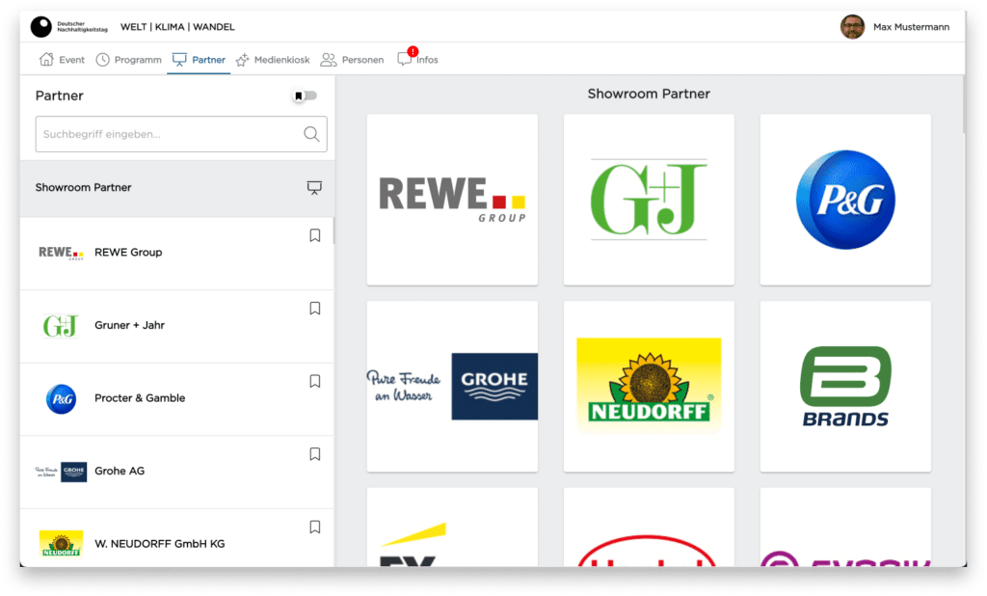Click the Personen people icon
Viewport: 987px width, 596px height.
(x=330, y=59)
